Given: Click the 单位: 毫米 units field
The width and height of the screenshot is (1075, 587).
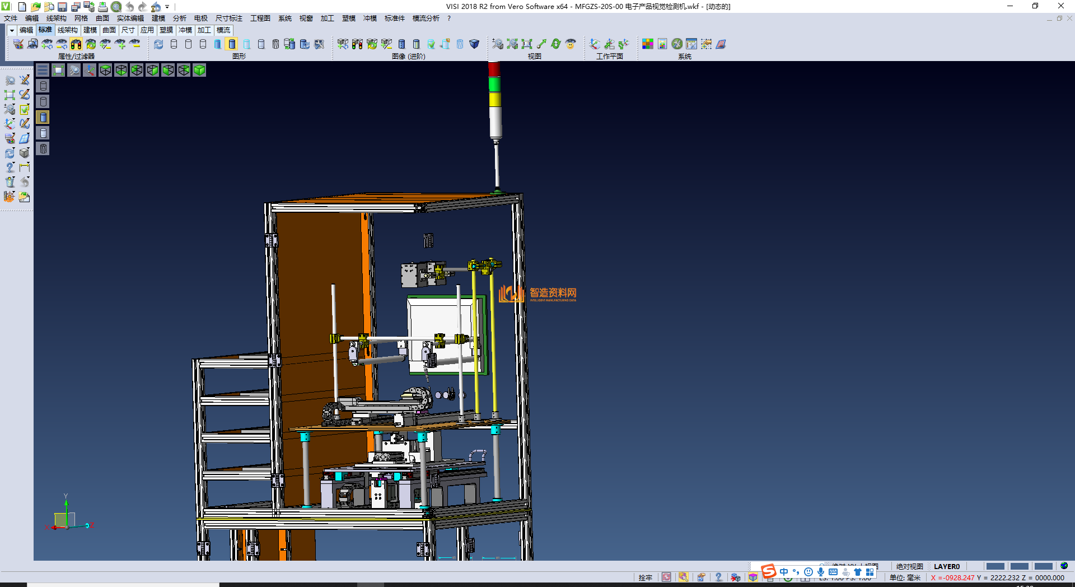Looking at the screenshot, I should 905,577.
